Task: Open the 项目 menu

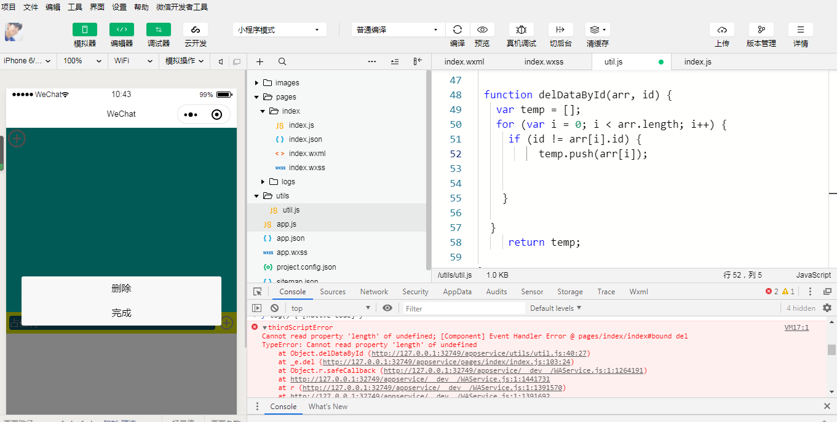Action: tap(9, 7)
